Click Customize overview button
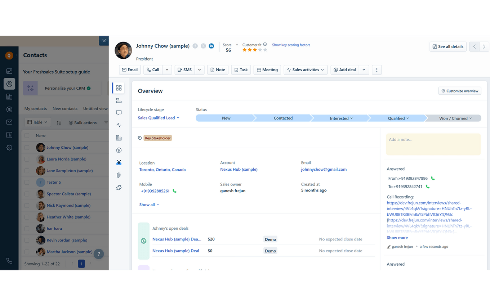The width and height of the screenshot is (490, 306). tap(460, 91)
